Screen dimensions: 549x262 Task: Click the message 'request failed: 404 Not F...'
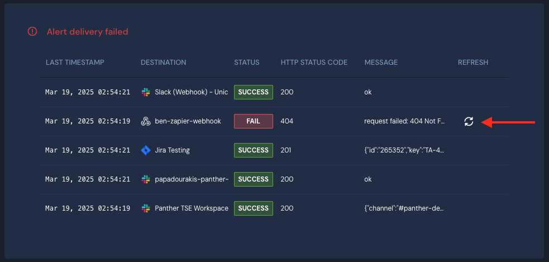404,121
